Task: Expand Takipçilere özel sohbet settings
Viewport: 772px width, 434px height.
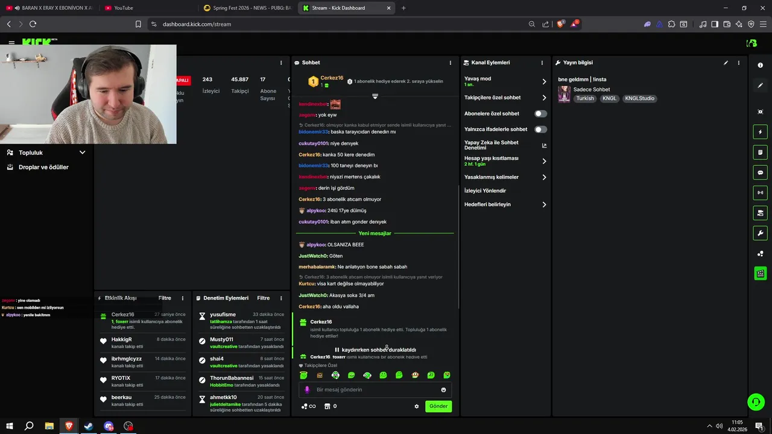Action: [544, 98]
